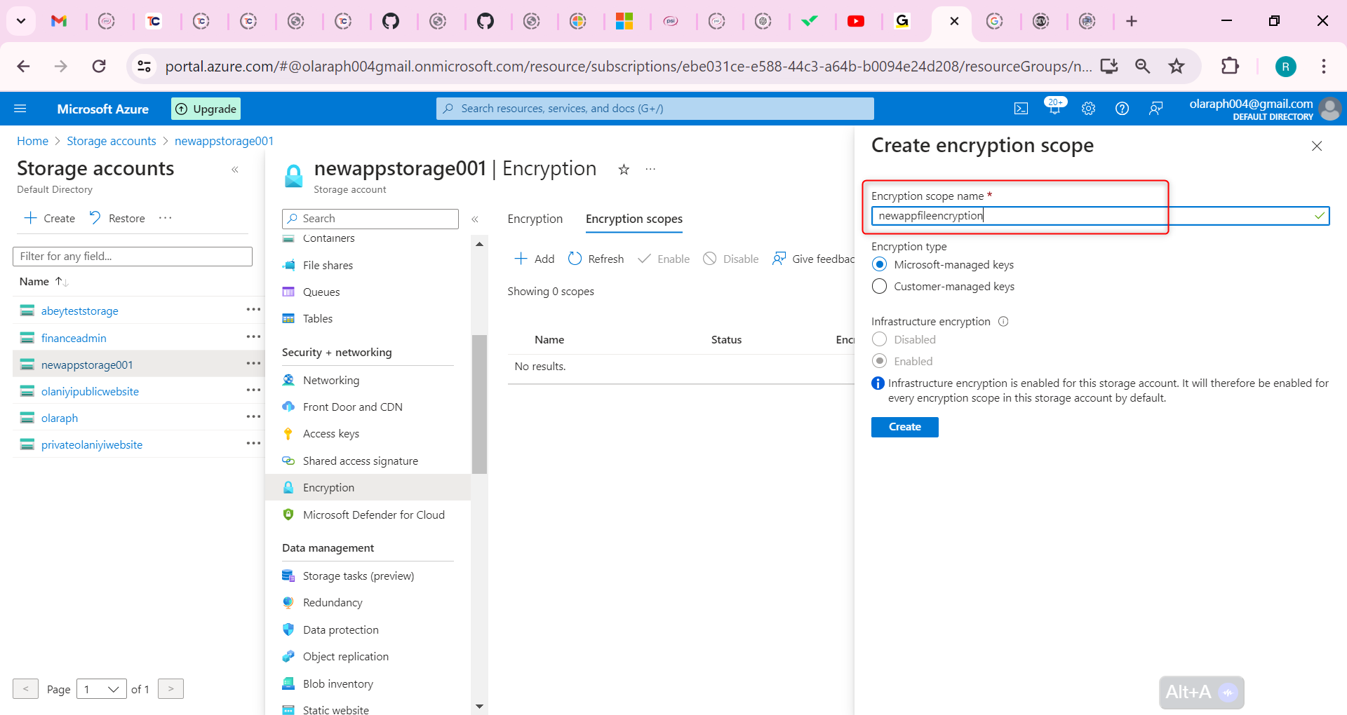Open more actions for privateolaniyiwebsite
Viewport: 1347px width, 715px height.
pos(253,444)
